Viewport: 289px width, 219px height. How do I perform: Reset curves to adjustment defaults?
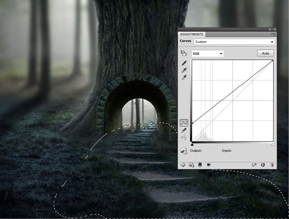pyautogui.click(x=263, y=165)
